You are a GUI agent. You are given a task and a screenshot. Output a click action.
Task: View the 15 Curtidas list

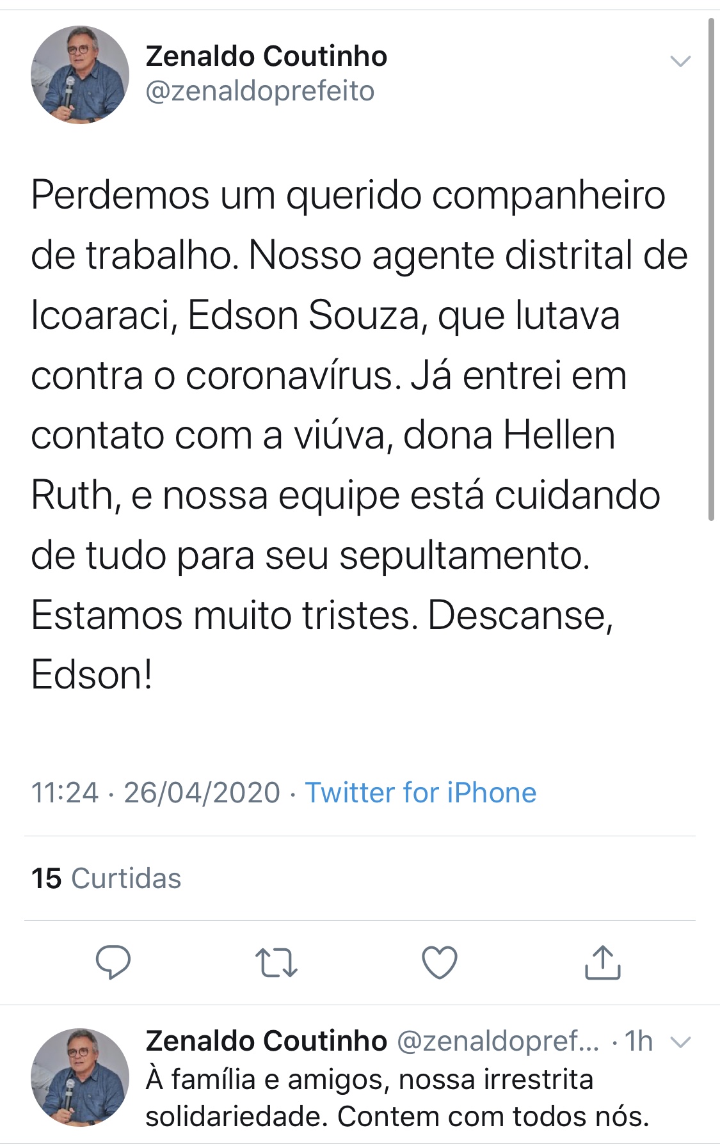click(106, 879)
